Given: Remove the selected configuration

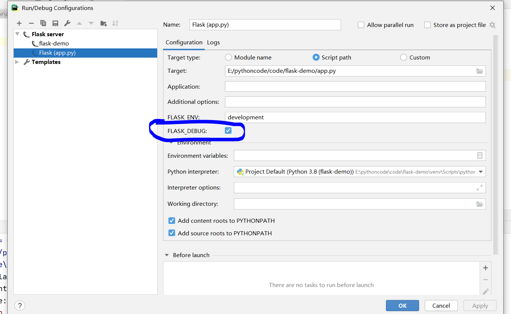Looking at the screenshot, I should [x=31, y=23].
